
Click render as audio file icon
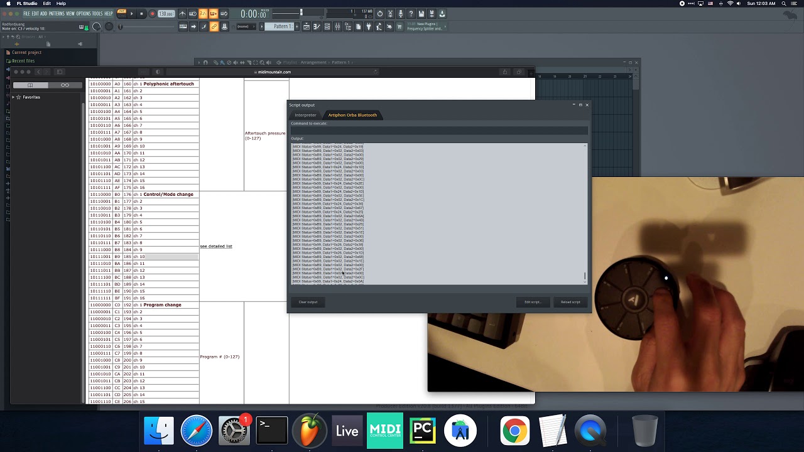(432, 14)
